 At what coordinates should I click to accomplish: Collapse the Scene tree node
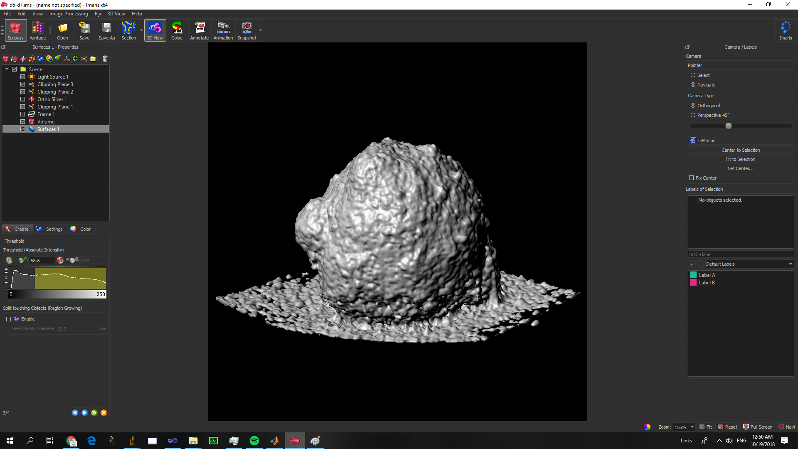[7, 69]
